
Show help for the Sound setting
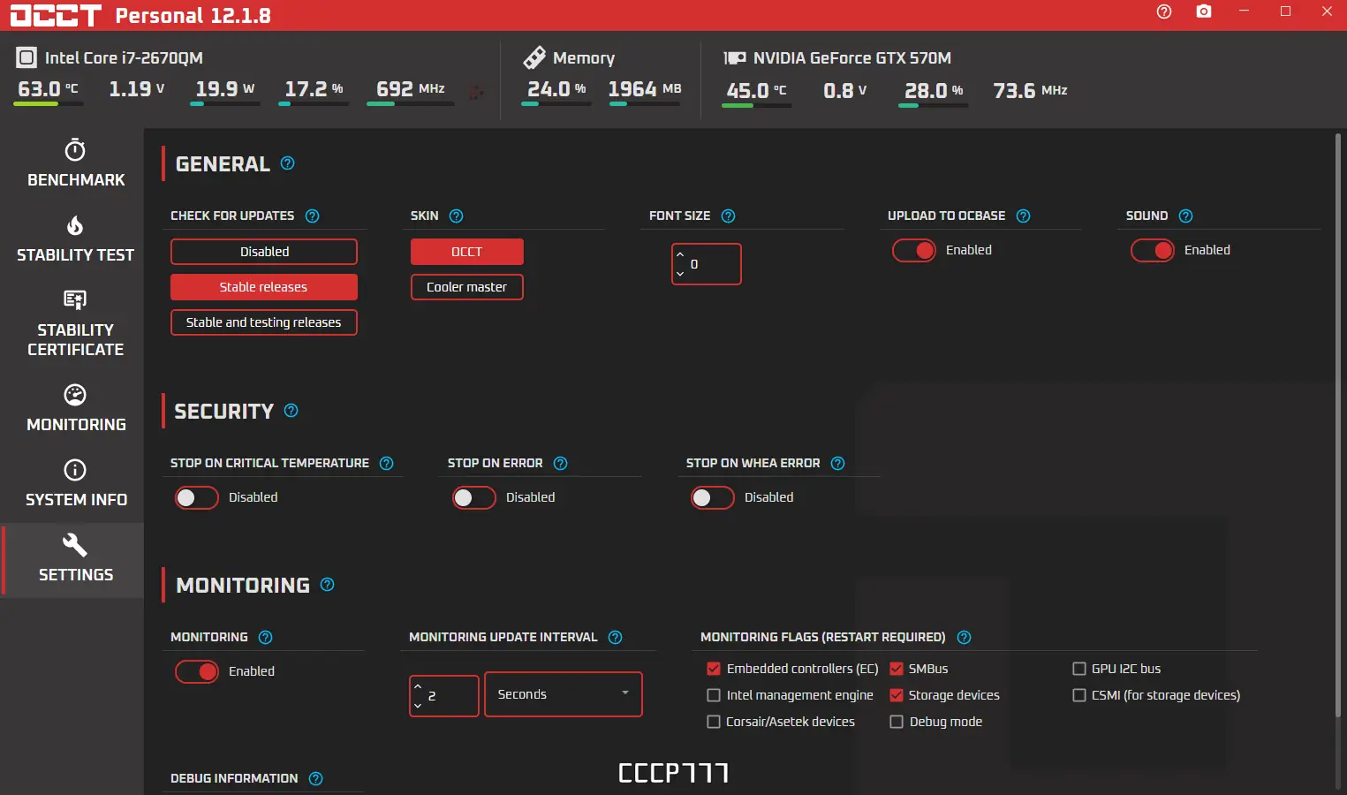[1186, 216]
